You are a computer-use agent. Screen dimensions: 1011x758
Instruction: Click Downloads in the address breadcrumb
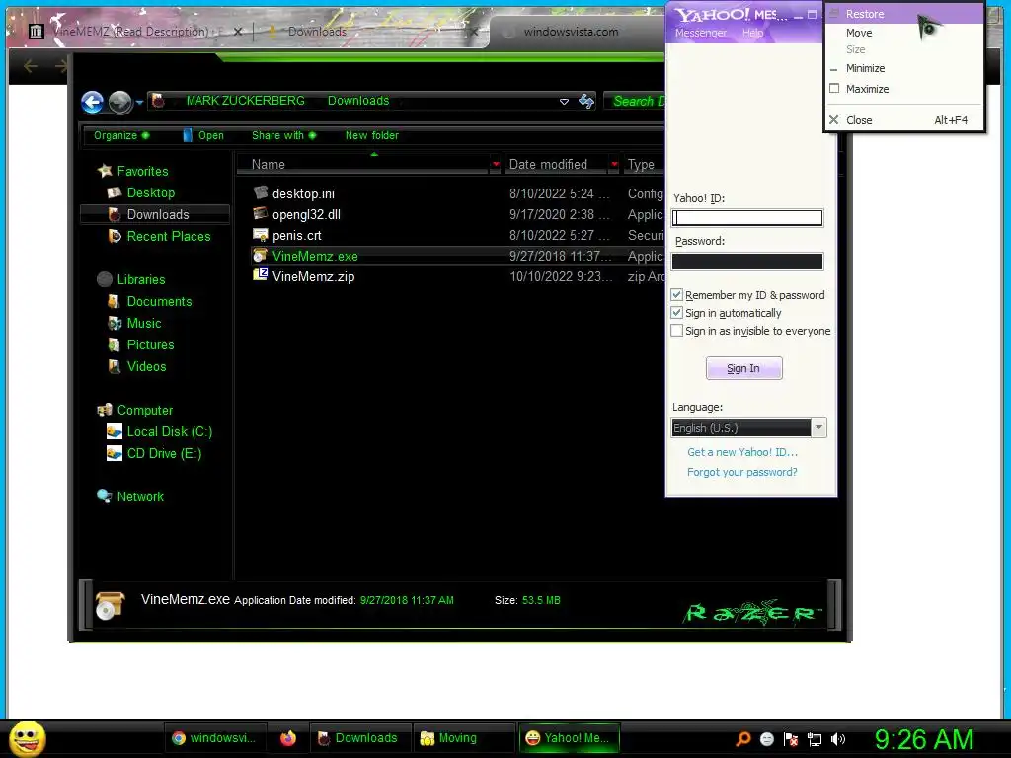click(x=358, y=101)
